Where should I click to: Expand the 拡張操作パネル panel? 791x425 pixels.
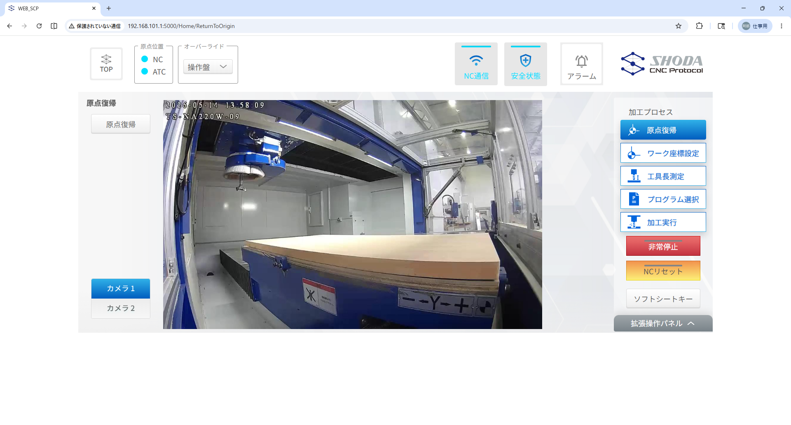coord(663,323)
